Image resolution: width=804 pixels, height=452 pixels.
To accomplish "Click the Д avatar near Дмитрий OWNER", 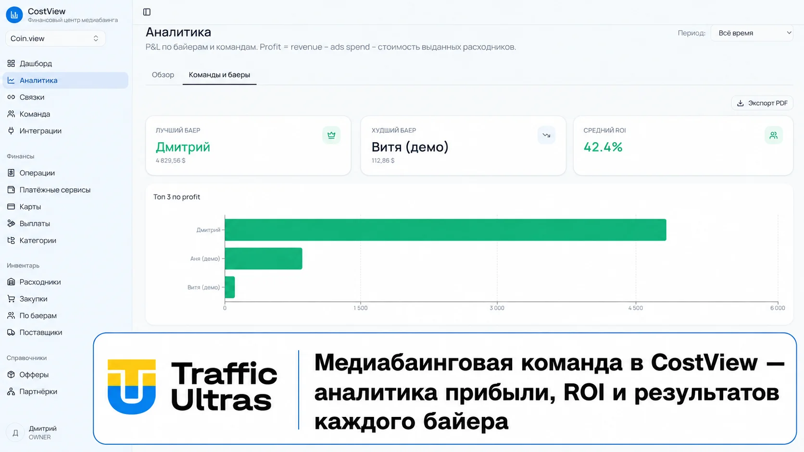I will (15, 433).
